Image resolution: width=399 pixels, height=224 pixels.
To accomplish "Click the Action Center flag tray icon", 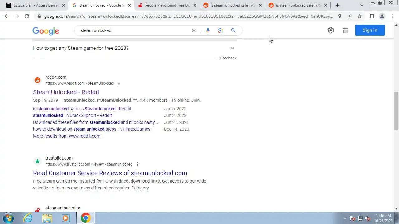I will click(x=353, y=218).
